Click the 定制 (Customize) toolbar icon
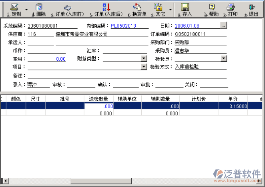This screenshot has height=187, width=265. click(14, 7)
